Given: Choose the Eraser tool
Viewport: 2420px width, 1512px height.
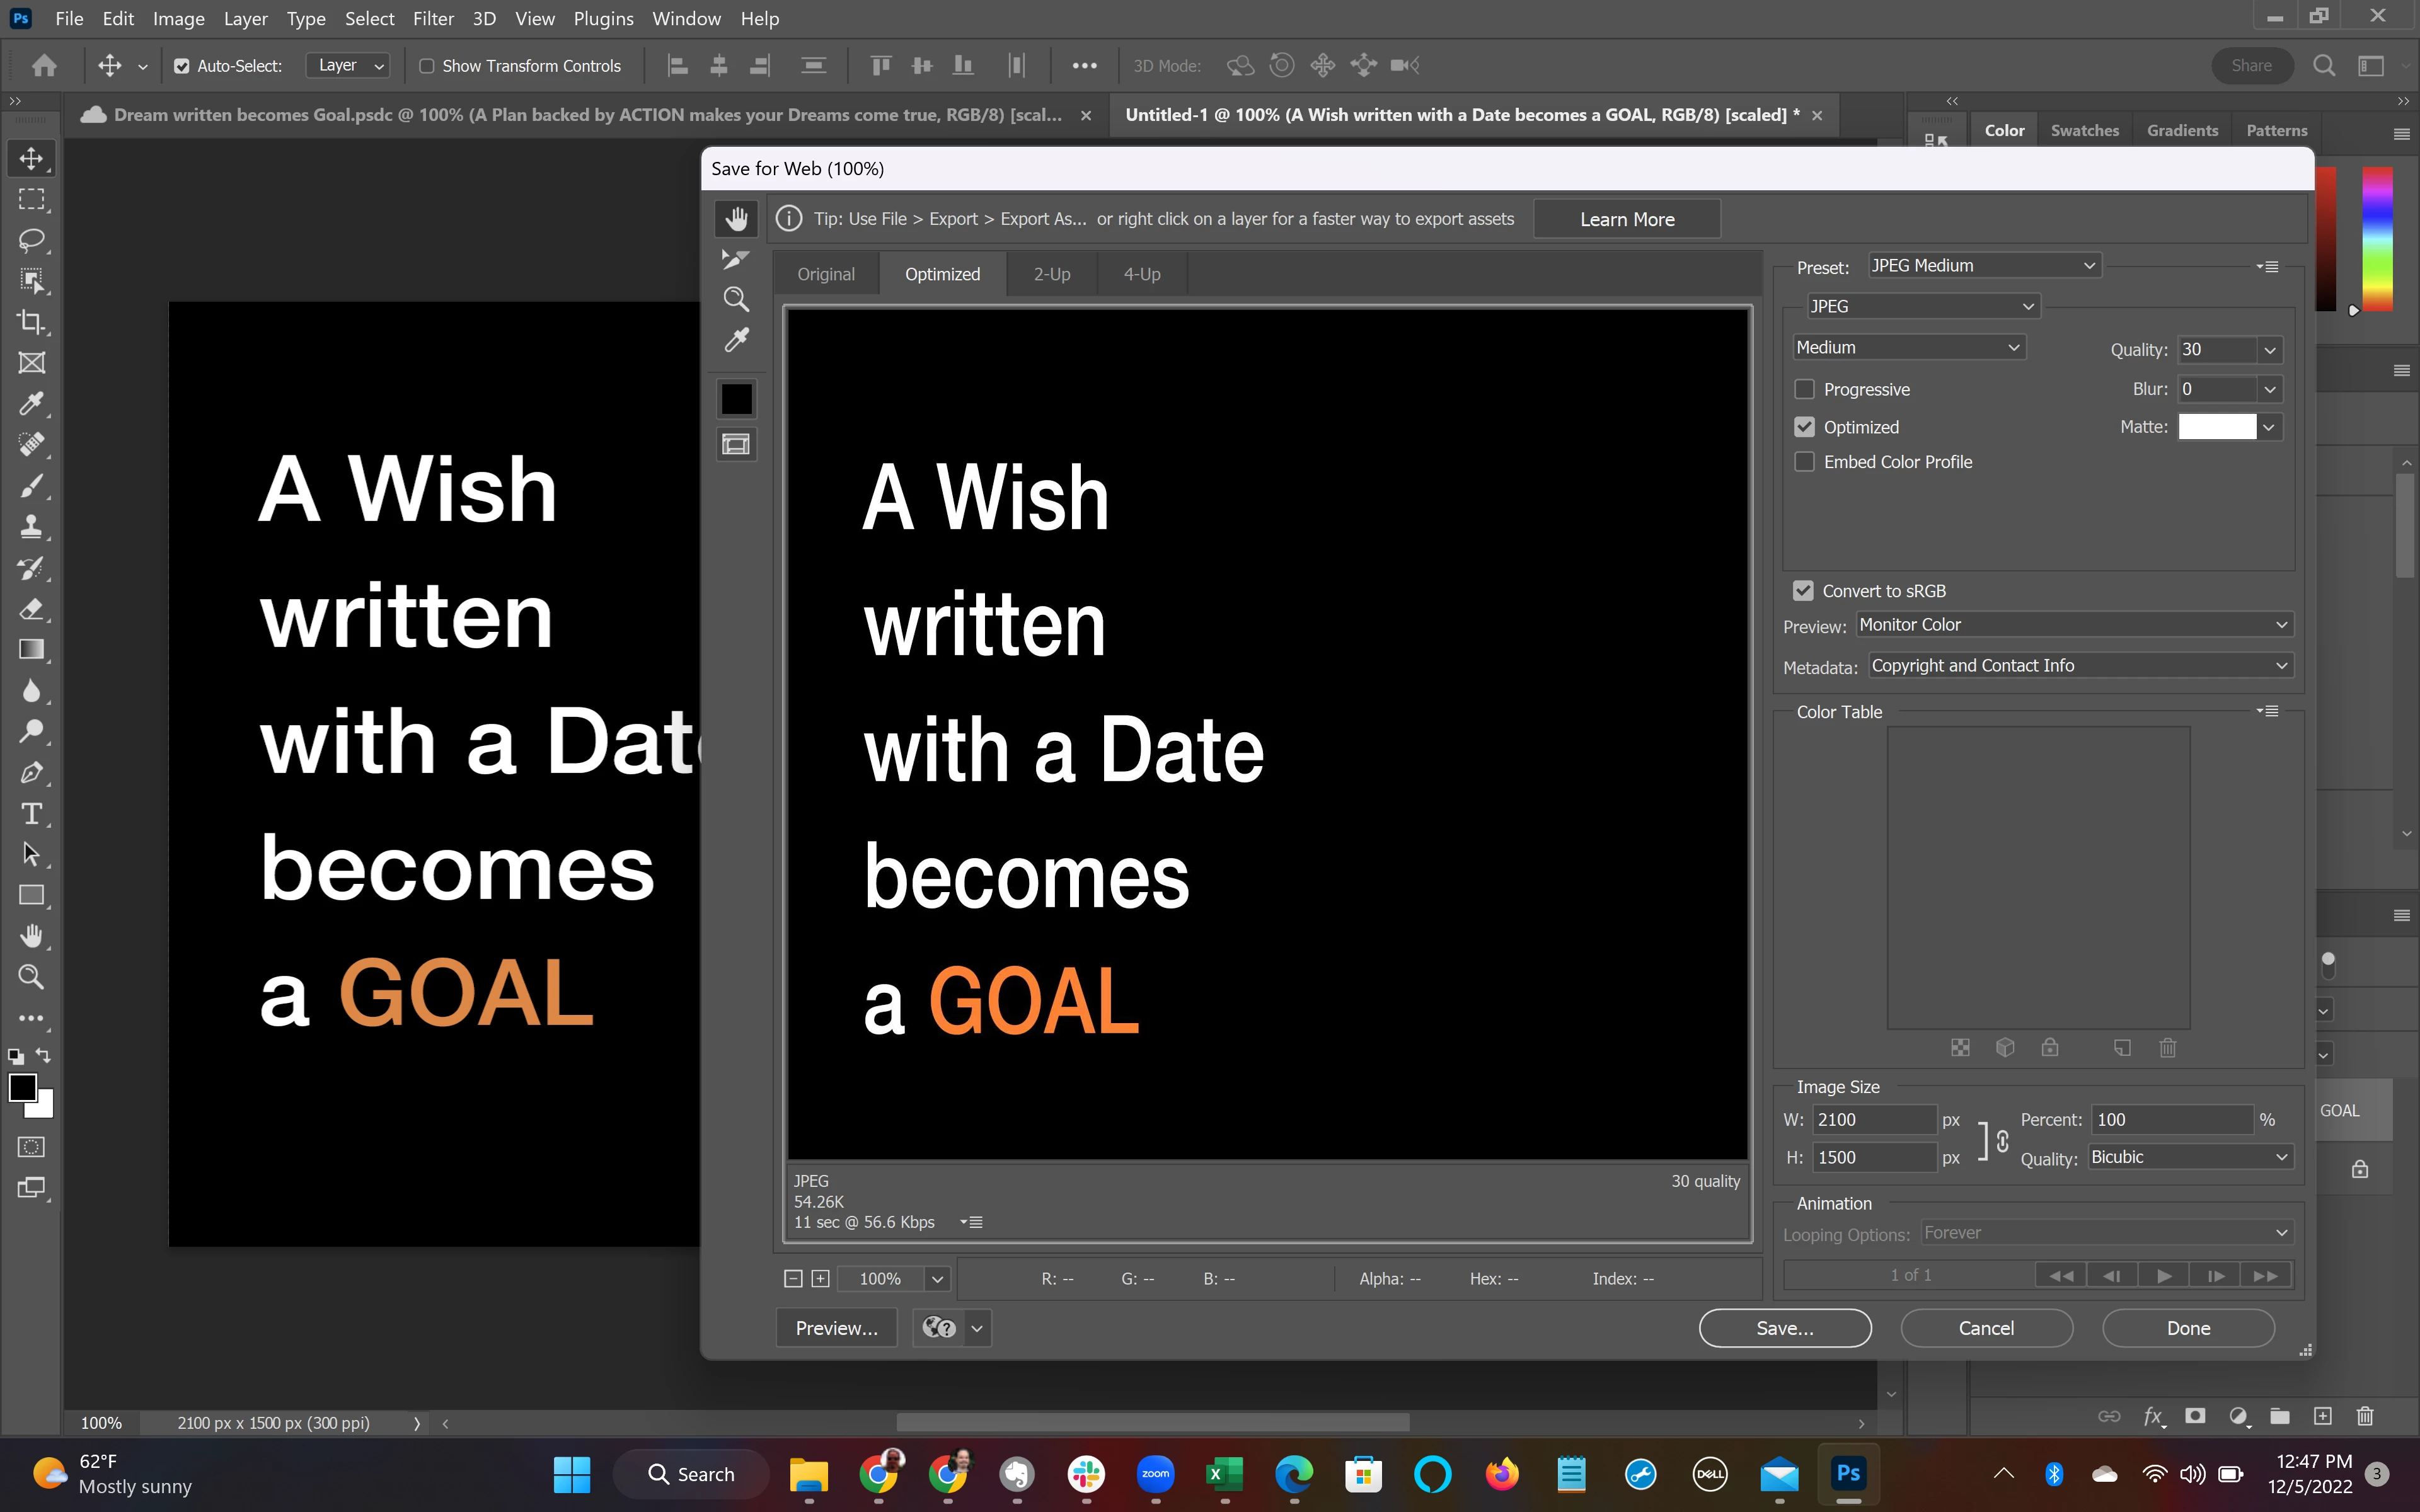Looking at the screenshot, I should [x=31, y=609].
